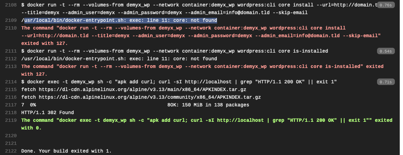Click line number 2109
Screen dimensions: 403x155
(11, 20)
